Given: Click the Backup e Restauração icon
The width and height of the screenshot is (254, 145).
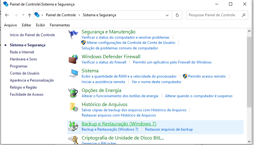Looking at the screenshot, I should pos(73,126).
